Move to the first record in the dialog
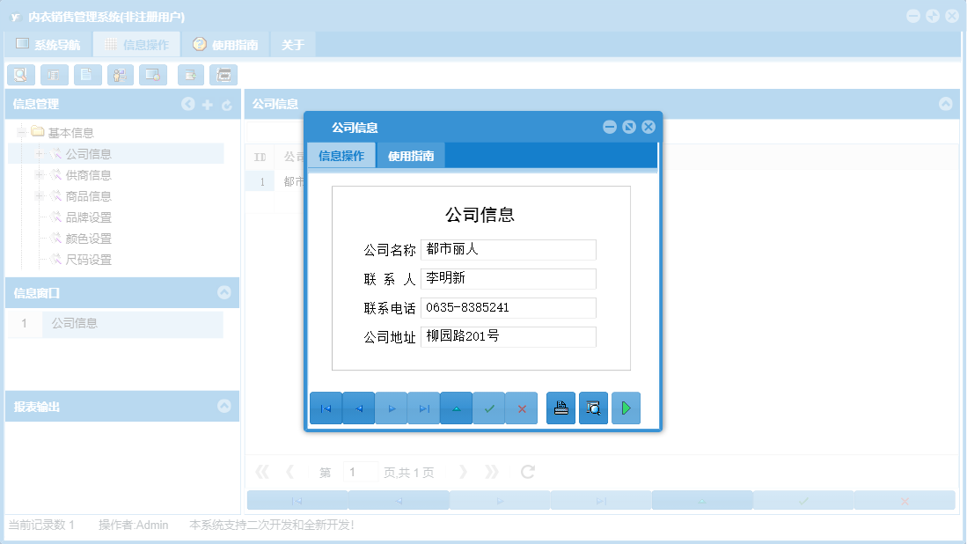The image size is (967, 544). click(x=326, y=408)
